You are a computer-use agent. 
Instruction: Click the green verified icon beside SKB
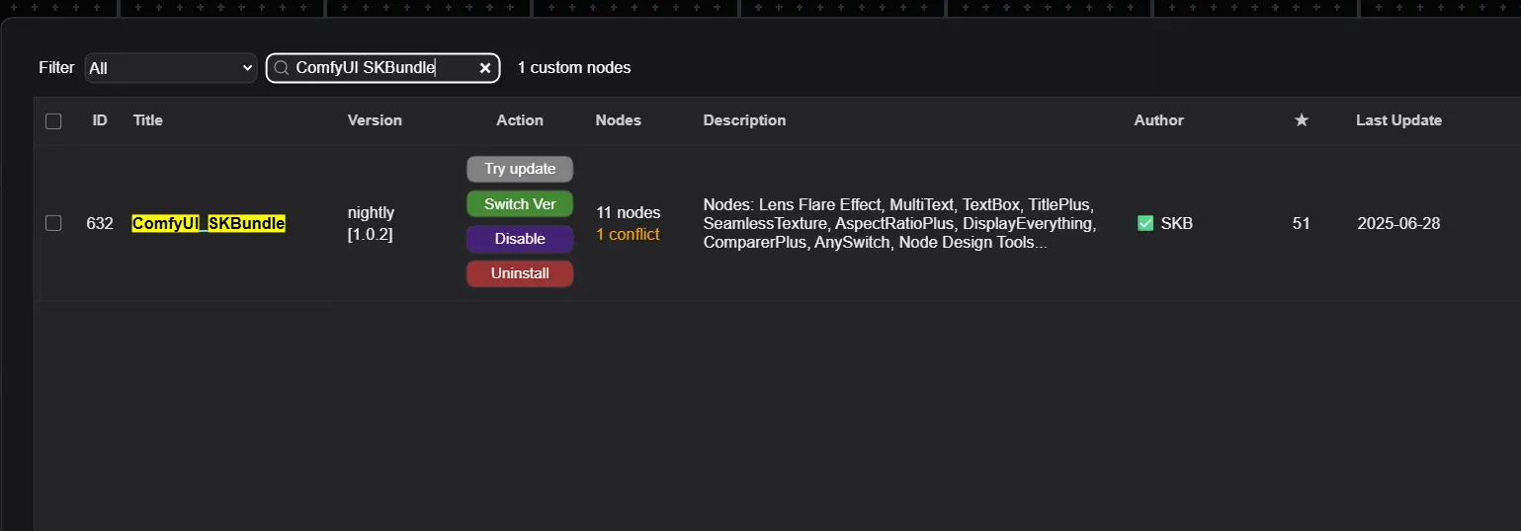1145,223
